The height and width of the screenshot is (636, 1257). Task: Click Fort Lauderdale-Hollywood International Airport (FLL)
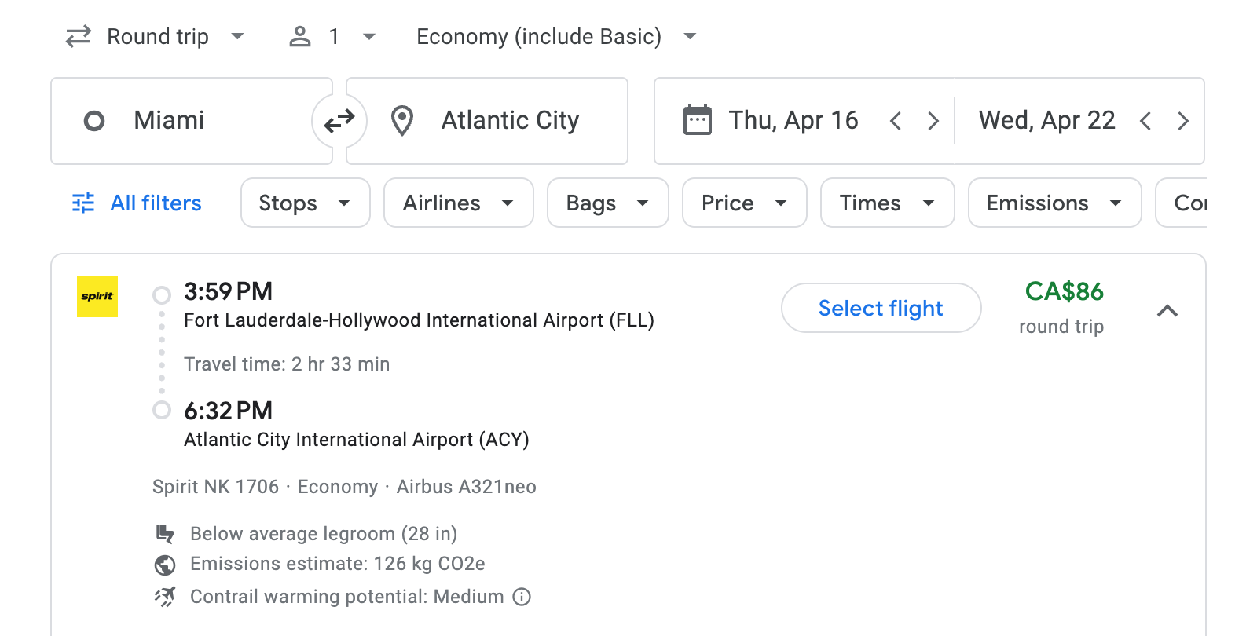419,320
